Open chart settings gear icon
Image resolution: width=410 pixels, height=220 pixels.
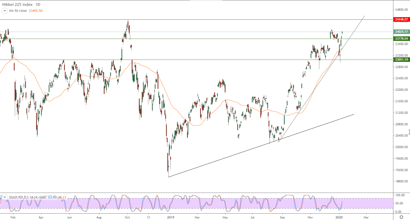click(x=401, y=217)
